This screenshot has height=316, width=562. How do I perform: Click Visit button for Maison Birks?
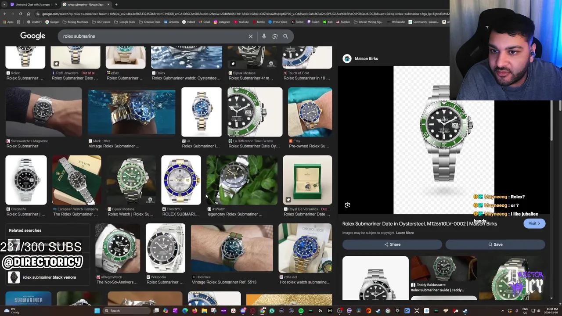pos(534,223)
